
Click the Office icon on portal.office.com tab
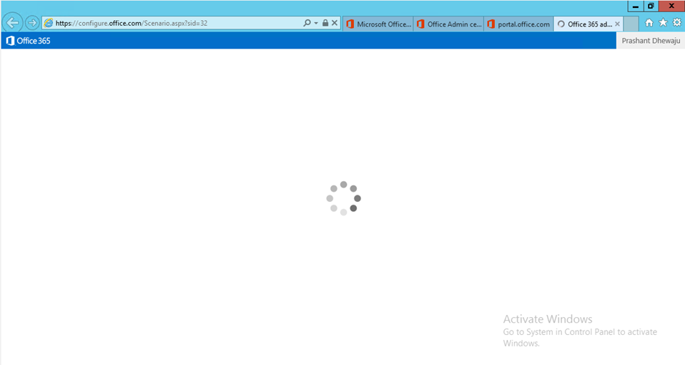tap(491, 24)
